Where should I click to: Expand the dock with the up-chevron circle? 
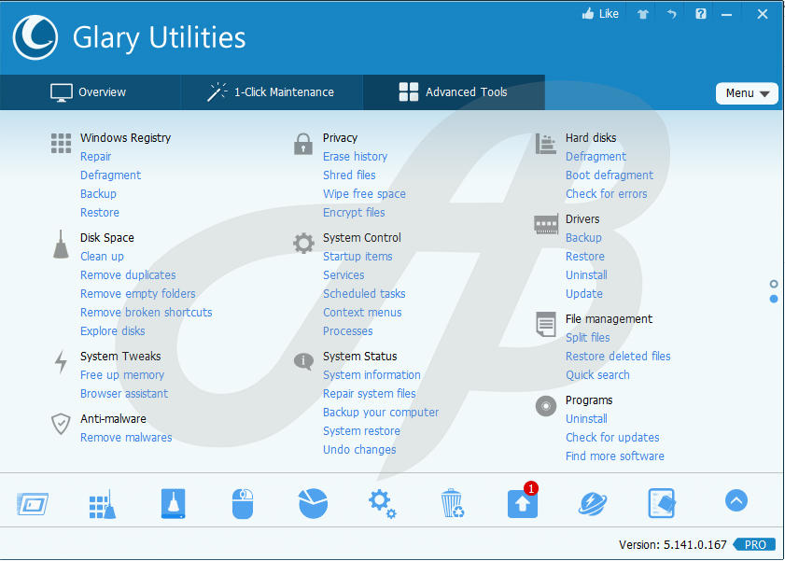click(x=736, y=500)
